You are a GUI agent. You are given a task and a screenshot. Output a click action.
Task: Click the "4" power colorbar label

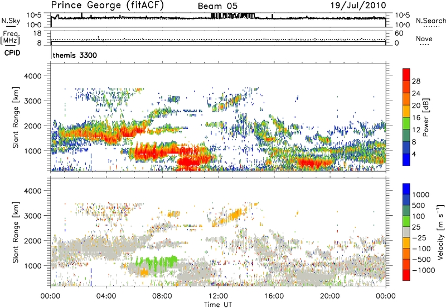click(414, 154)
